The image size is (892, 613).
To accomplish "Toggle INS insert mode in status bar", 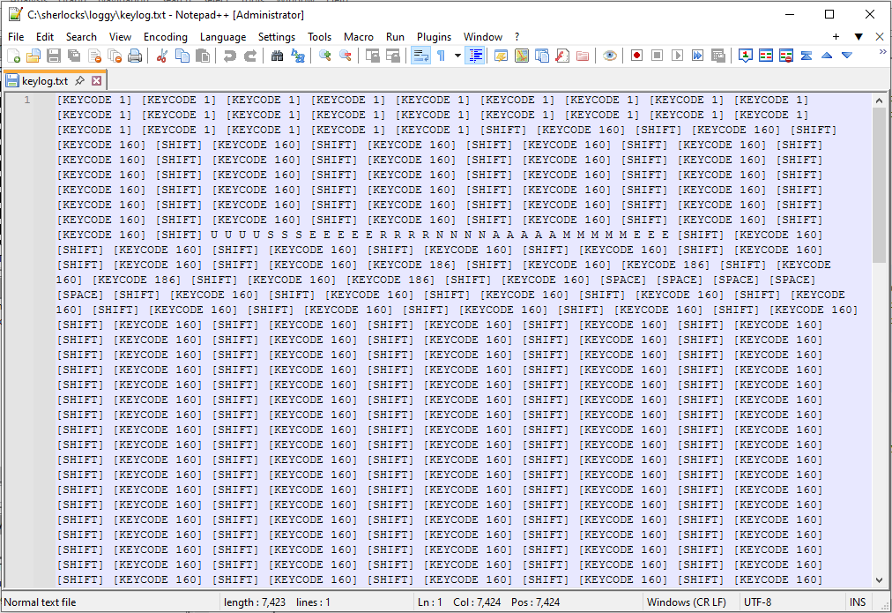I will (858, 602).
